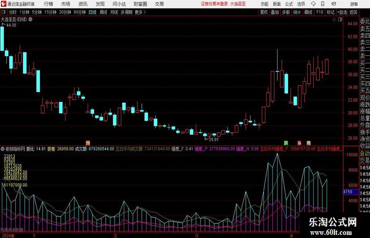Open the 资讯 menu
Viewport: 370px width, 238px height.
[x=83, y=4]
